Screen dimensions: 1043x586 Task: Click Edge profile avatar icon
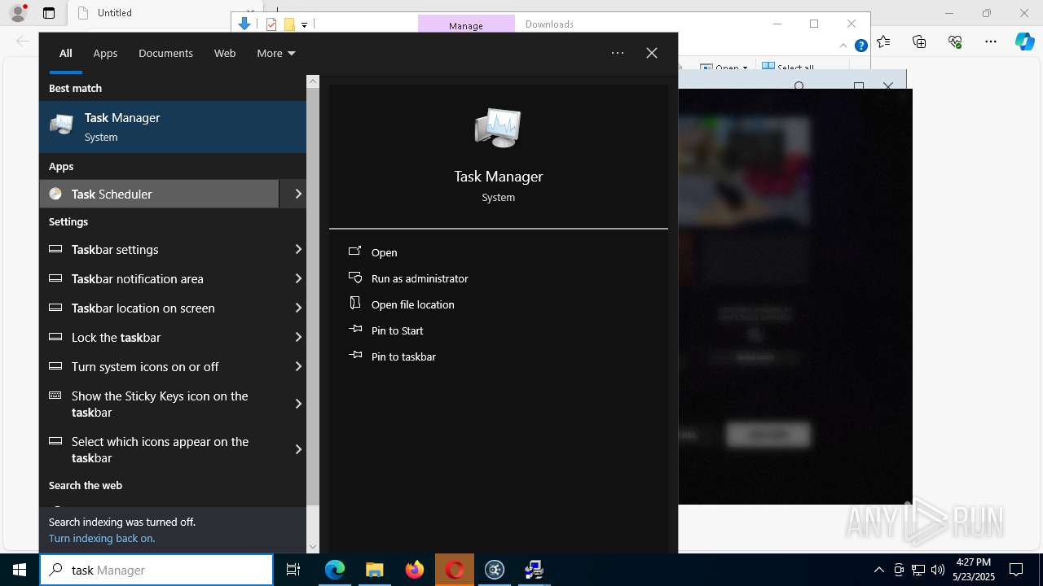pos(18,12)
